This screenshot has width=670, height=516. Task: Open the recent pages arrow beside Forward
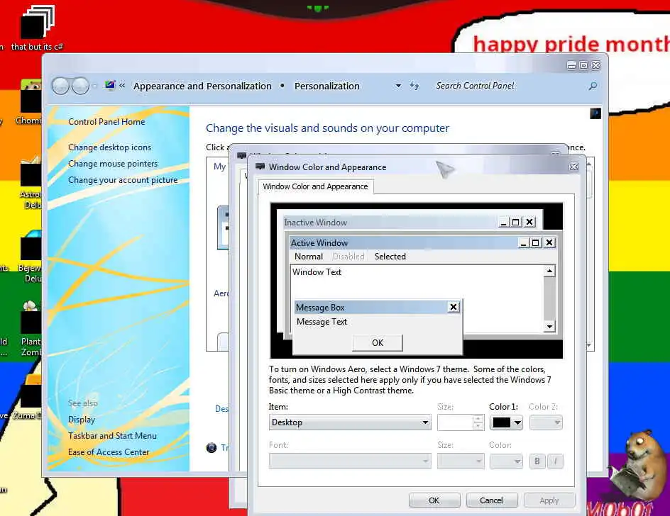pos(95,86)
